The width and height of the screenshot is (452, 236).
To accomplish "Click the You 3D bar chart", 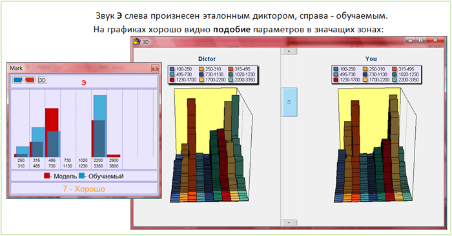I will pyautogui.click(x=375, y=145).
